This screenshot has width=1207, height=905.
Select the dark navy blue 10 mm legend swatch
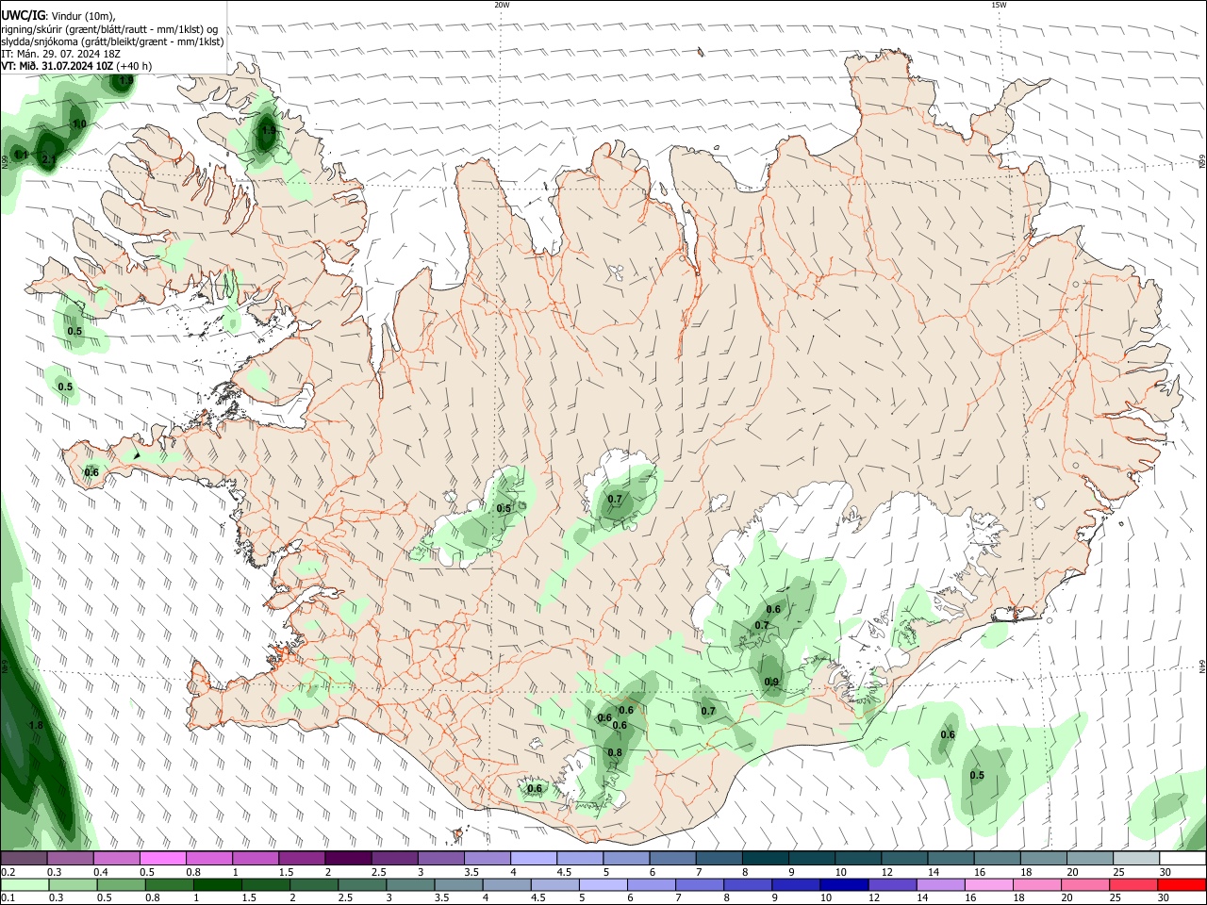coord(844,884)
